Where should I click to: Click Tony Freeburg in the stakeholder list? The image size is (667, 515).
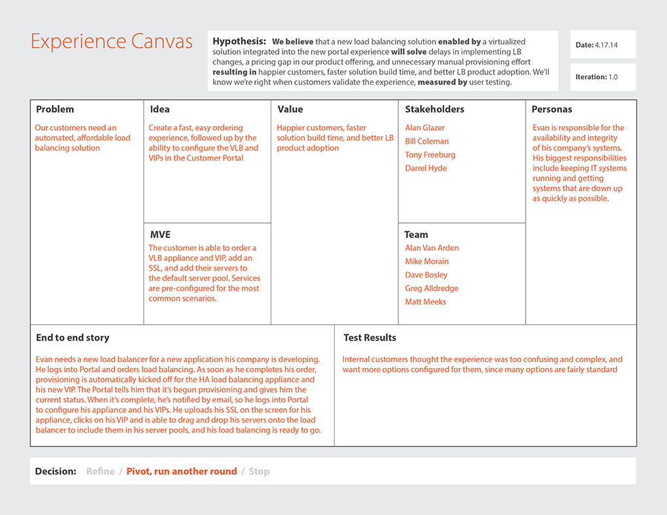pos(430,155)
